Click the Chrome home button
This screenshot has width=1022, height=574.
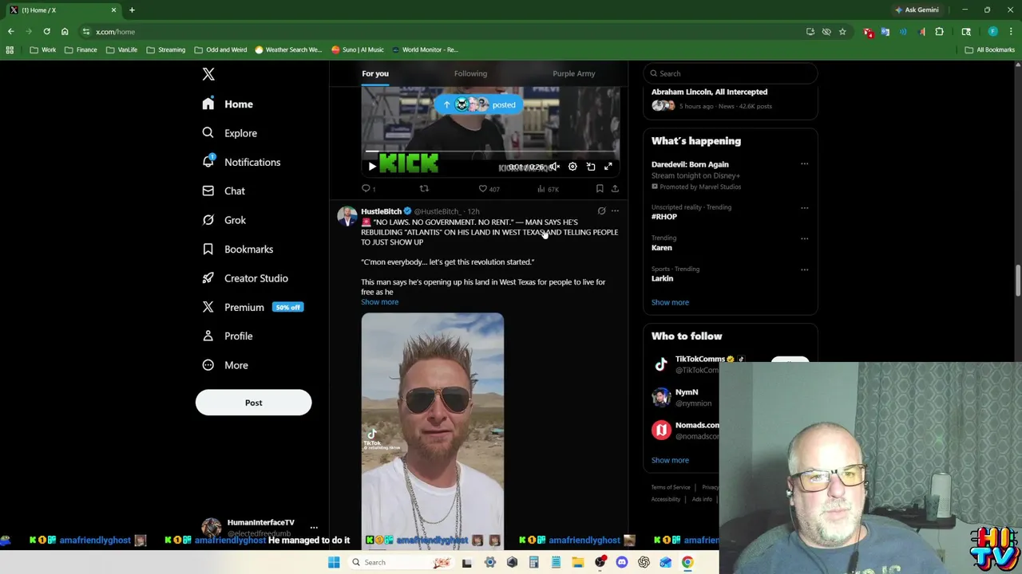tap(65, 32)
